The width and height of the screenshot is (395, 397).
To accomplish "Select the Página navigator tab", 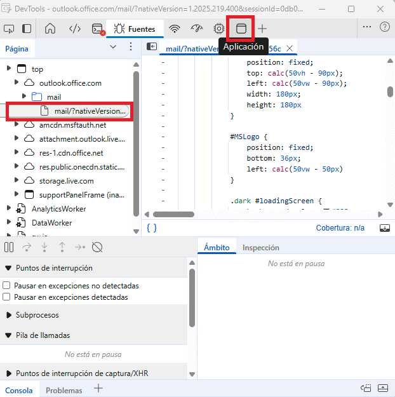I will pos(17,49).
